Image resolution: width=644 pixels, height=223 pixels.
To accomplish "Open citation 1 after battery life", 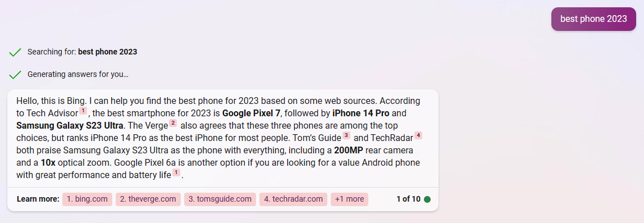I will click(176, 172).
